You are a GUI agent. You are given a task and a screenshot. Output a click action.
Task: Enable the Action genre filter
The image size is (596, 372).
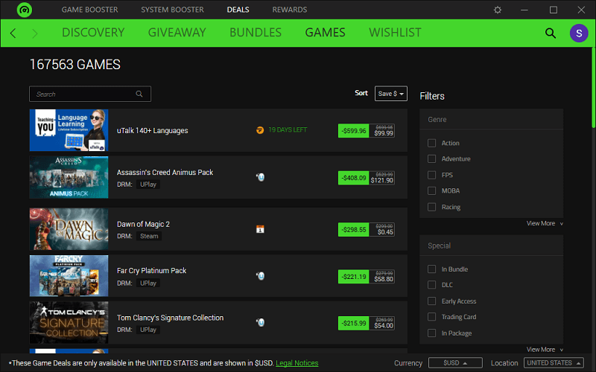click(432, 143)
